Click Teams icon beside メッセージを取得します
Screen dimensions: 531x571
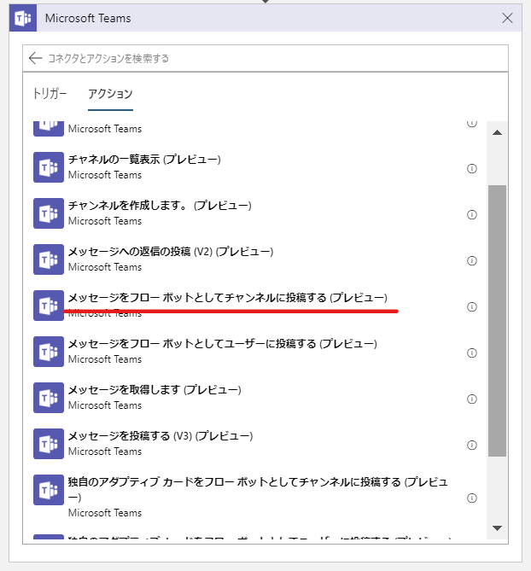click(49, 398)
